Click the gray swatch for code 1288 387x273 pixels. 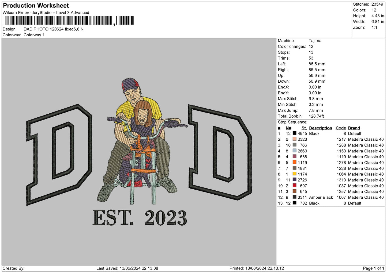[x=295, y=145]
